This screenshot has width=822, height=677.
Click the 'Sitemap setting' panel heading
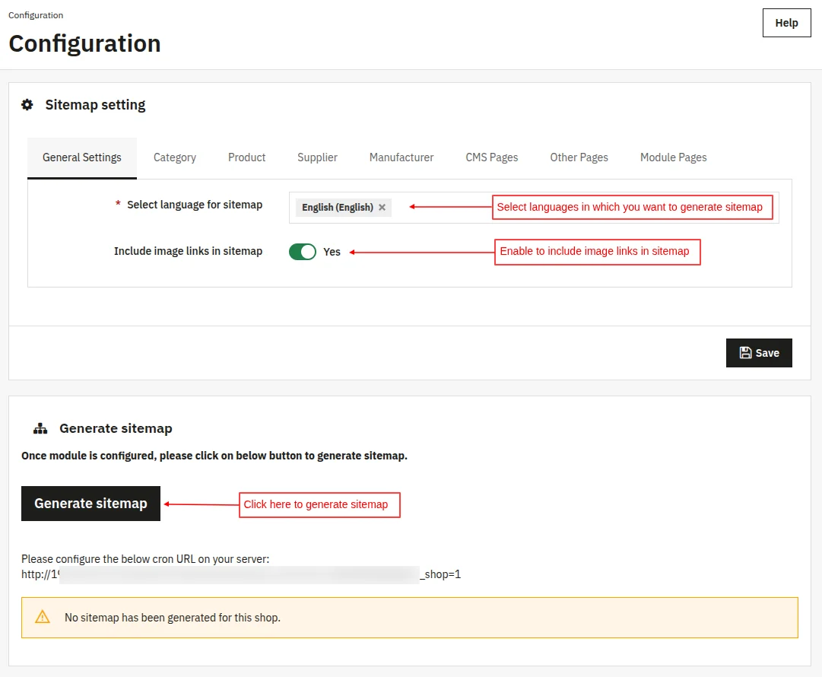[x=95, y=105]
